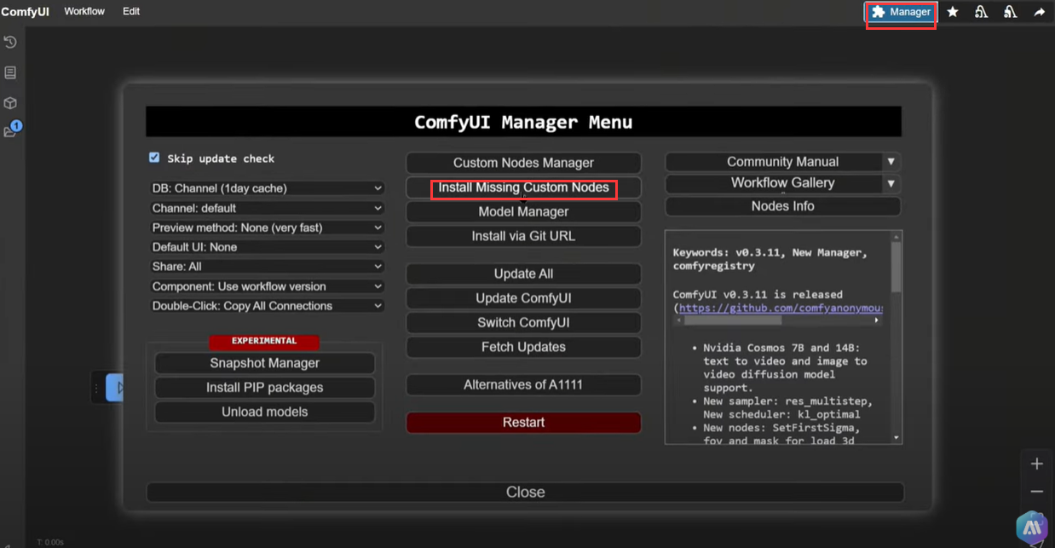Viewport: 1055px width, 548px height.
Task: Click the star icon in the top bar
Action: (x=953, y=12)
